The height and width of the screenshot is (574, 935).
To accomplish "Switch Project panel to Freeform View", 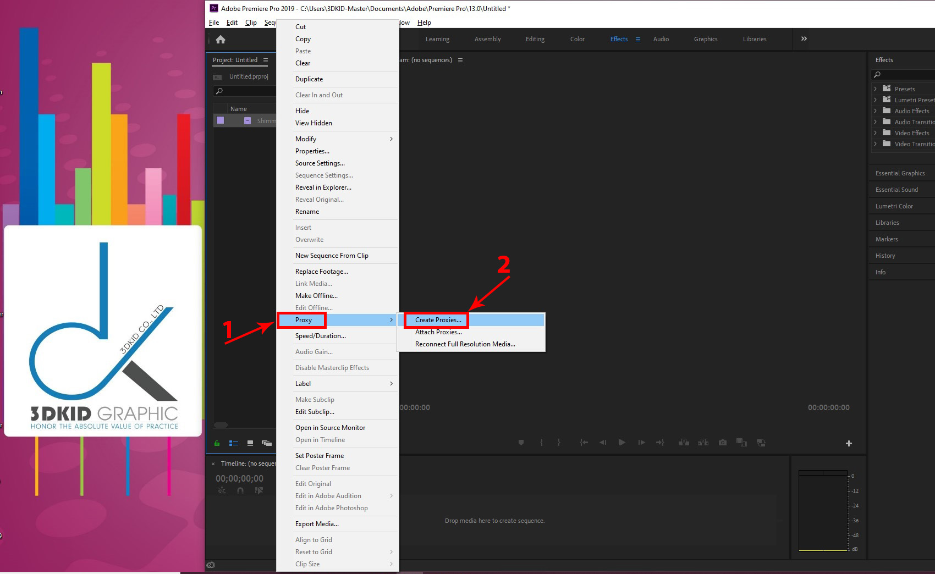I will (x=267, y=443).
